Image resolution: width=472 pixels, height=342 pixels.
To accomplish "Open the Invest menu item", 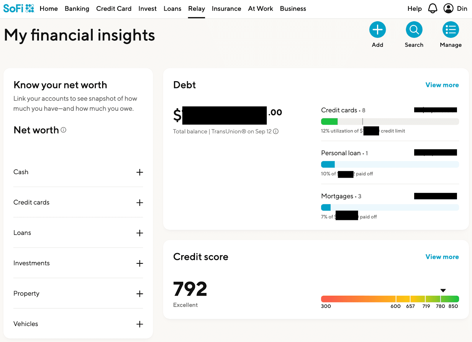I will 147,9.
